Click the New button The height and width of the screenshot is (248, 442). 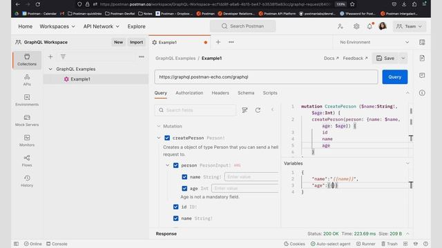[118, 42]
